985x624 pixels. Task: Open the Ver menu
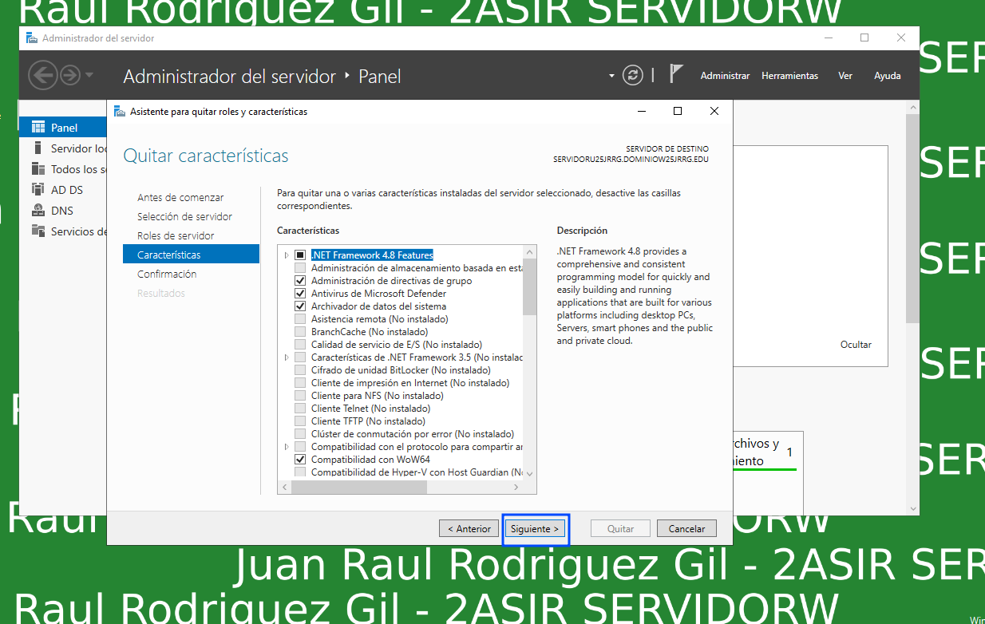coord(845,76)
